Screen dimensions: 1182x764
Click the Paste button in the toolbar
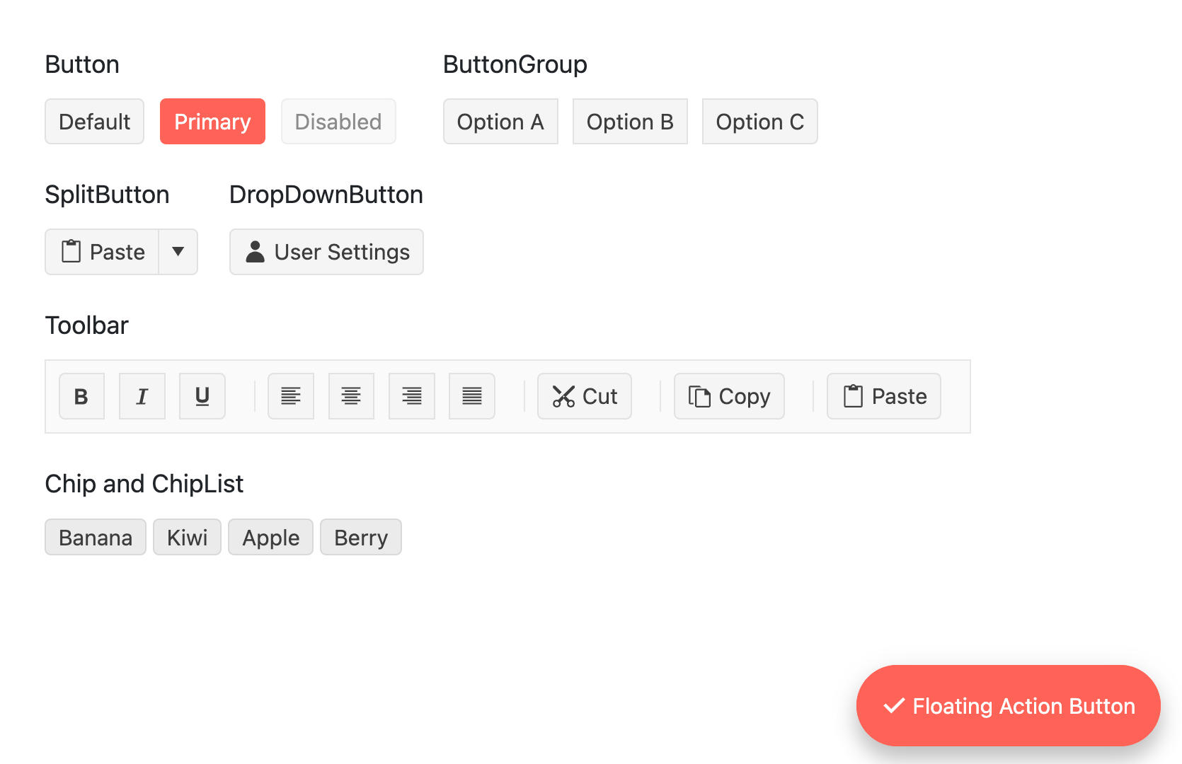(883, 396)
